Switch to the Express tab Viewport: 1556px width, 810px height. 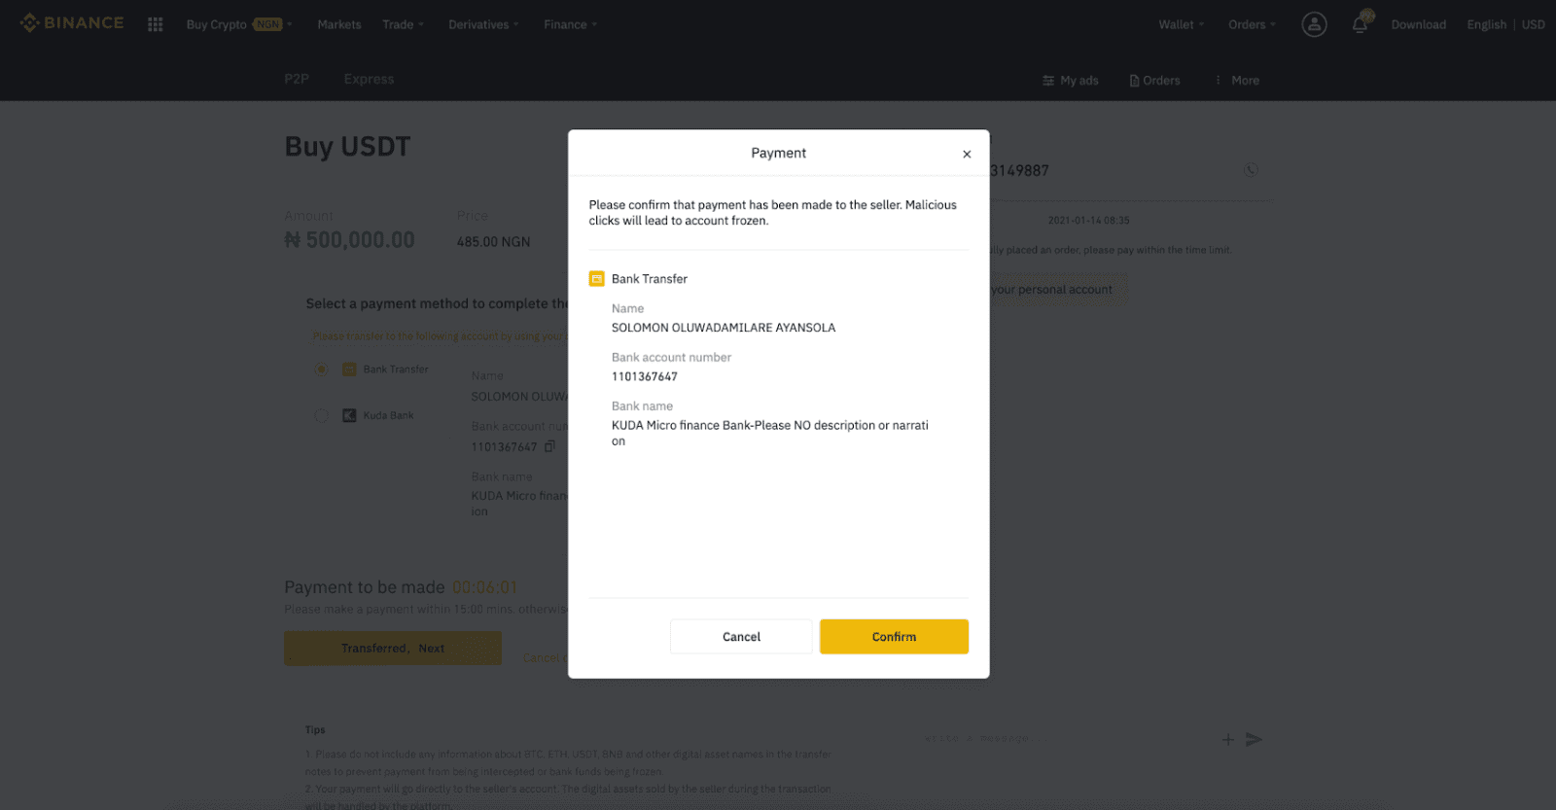pyautogui.click(x=369, y=79)
